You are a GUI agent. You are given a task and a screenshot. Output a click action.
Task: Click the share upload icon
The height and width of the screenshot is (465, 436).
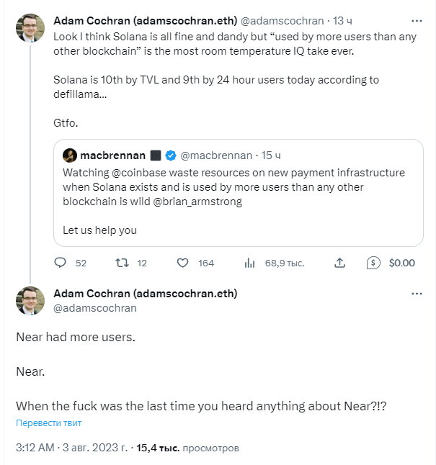pyautogui.click(x=339, y=263)
